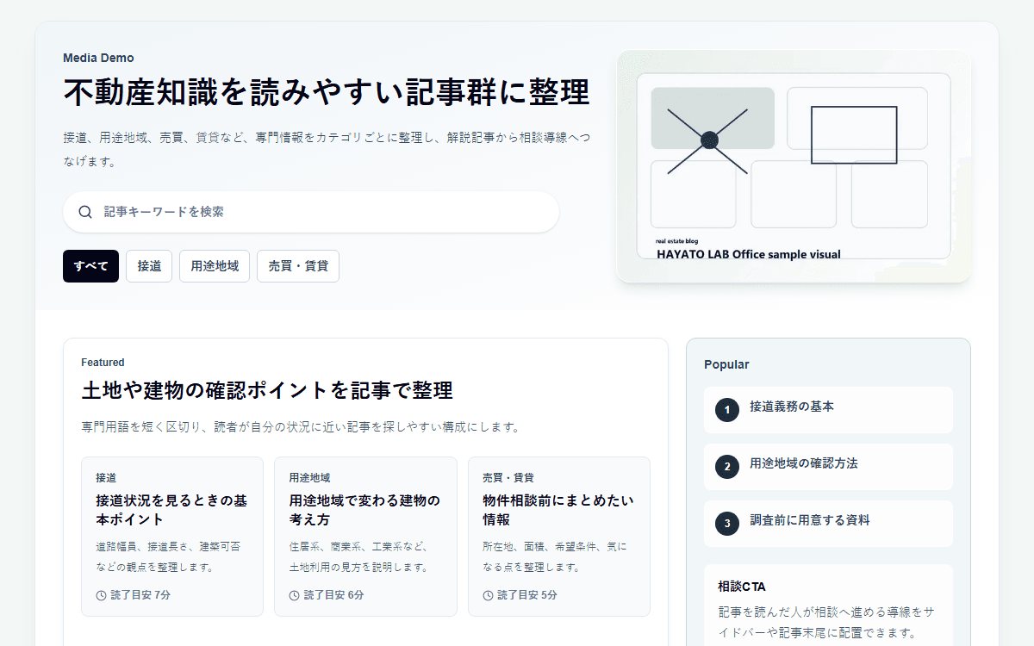
Task: Click the 読了目安 6分 text
Action: 333,595
